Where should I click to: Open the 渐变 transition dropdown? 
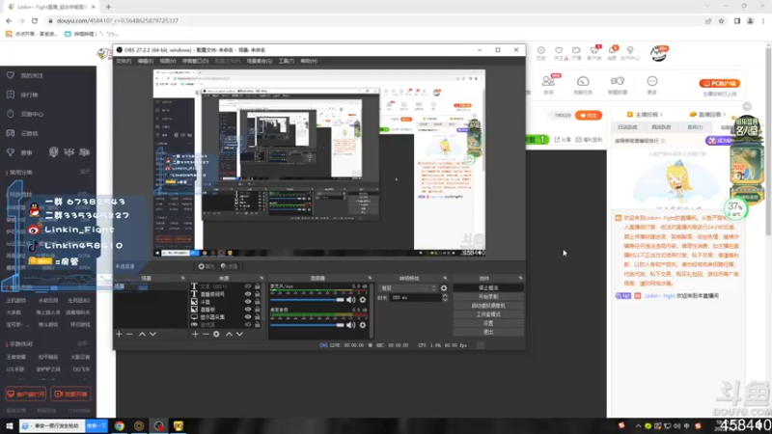(408, 288)
